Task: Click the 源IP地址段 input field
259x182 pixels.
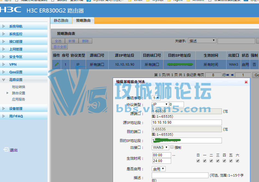Action: coord(187,123)
